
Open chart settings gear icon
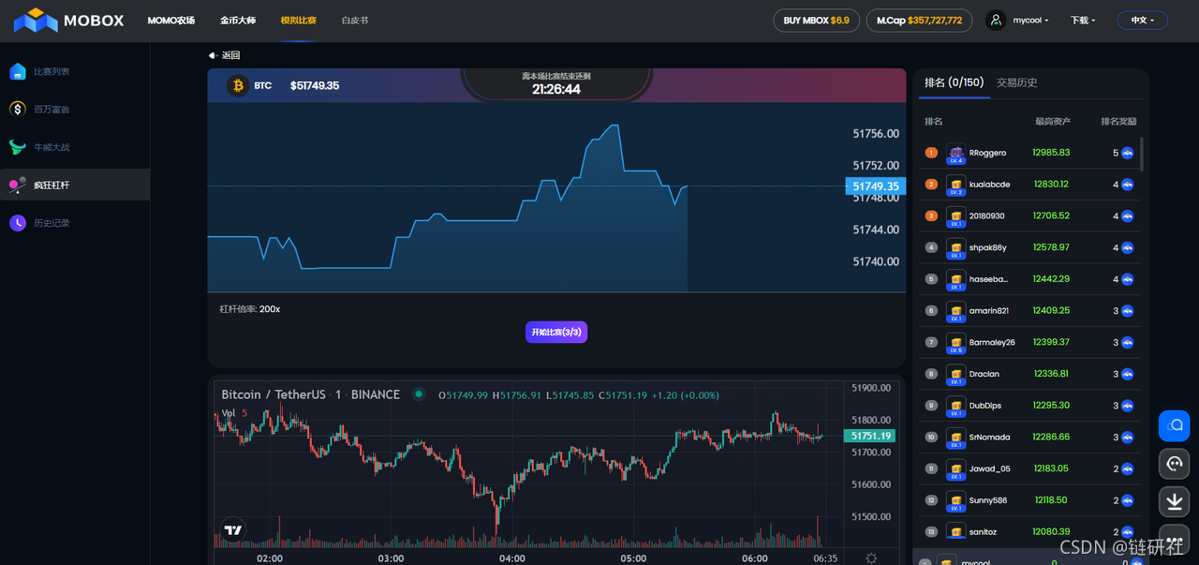(x=871, y=558)
